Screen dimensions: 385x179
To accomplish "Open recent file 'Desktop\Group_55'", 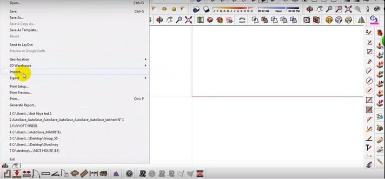I will coord(33,138).
